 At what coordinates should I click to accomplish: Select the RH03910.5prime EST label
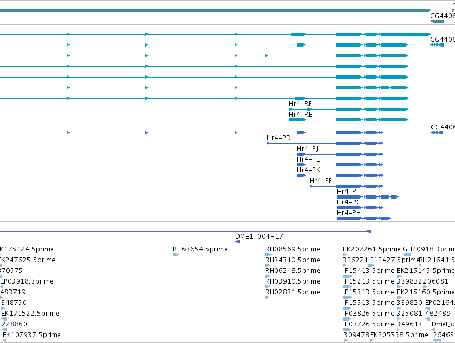pyautogui.click(x=292, y=281)
